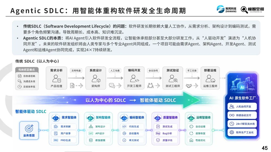Click the 模智空间 magnifier logo
The width and height of the screenshot is (271, 152).
[x=252, y=9]
